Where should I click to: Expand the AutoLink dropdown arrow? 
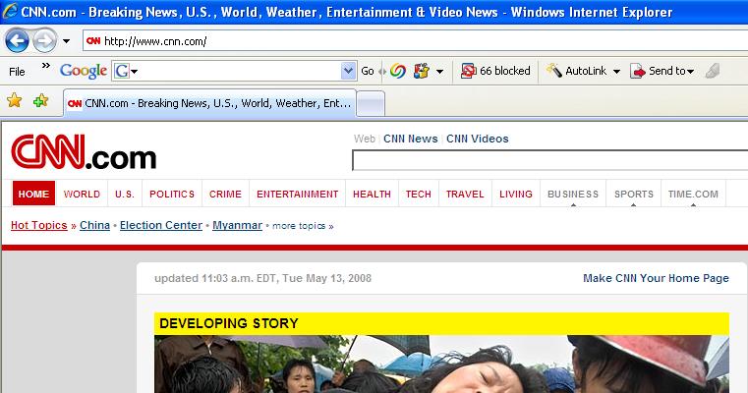tap(616, 71)
